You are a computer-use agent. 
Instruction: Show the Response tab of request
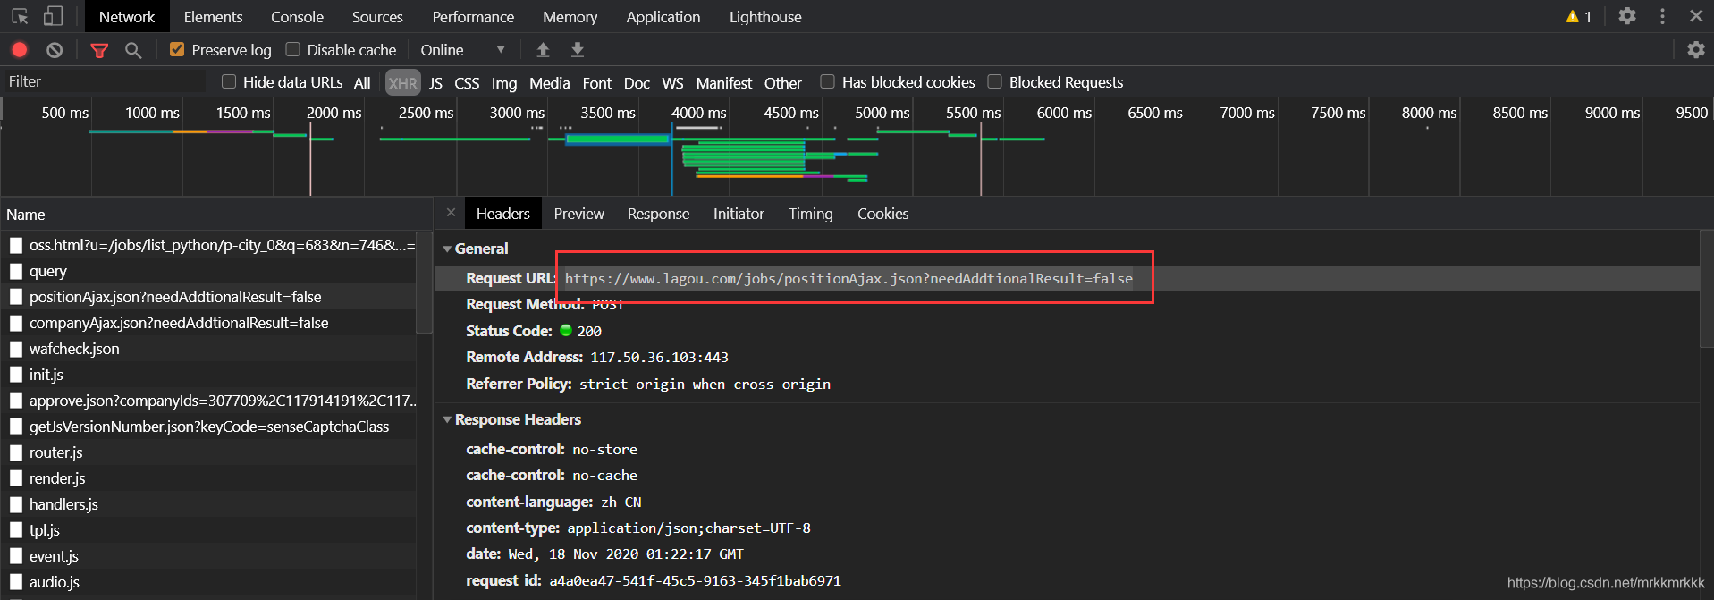[x=658, y=214]
